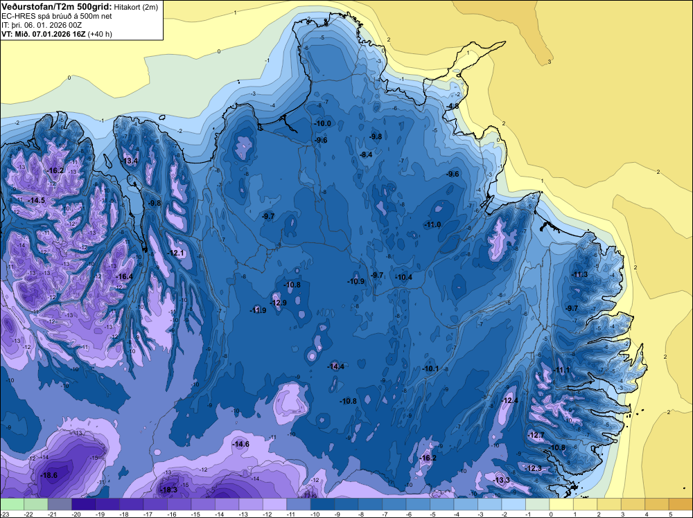Click the -14.6 temperature value
Image resolution: width=693 pixels, height=518 pixels.
240,444
